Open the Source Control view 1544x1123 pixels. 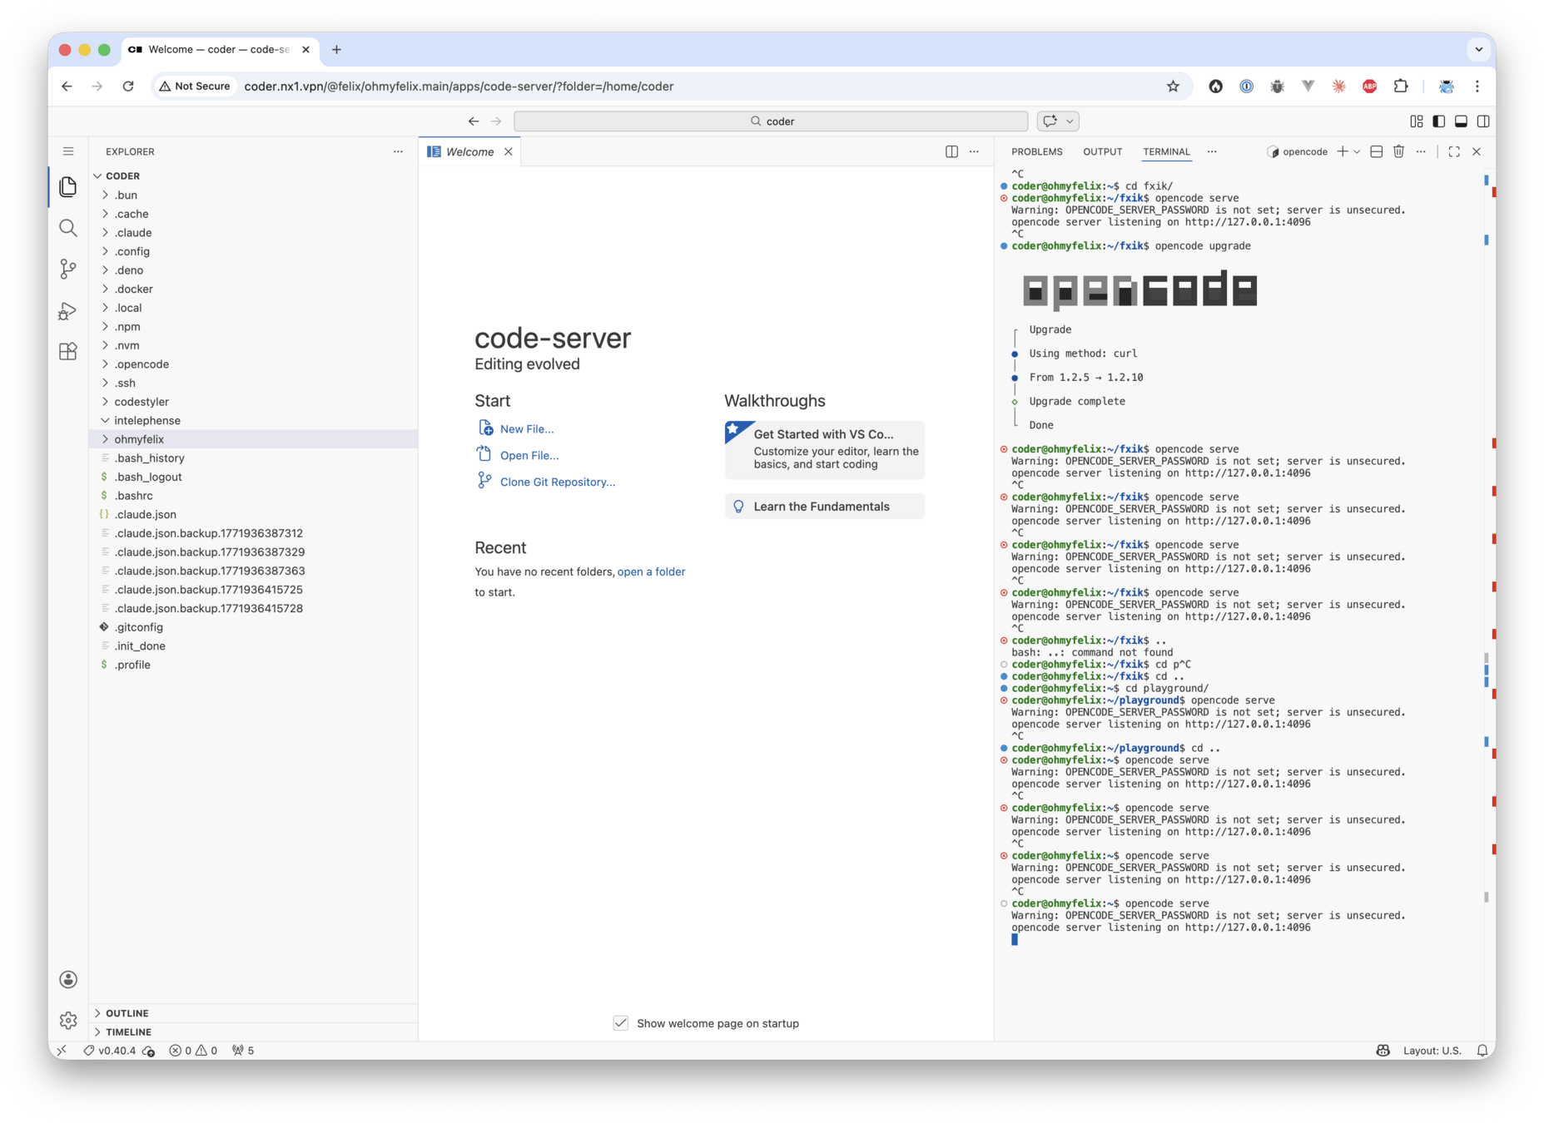pyautogui.click(x=68, y=269)
